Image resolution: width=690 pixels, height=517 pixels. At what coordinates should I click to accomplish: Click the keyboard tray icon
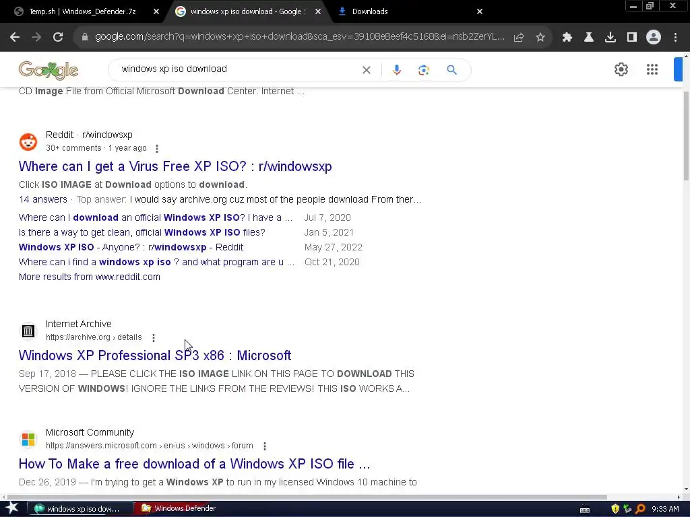(x=585, y=510)
